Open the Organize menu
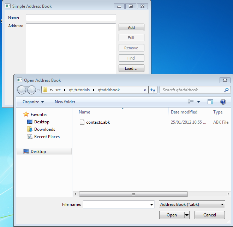This screenshot has width=233, height=227. click(33, 102)
